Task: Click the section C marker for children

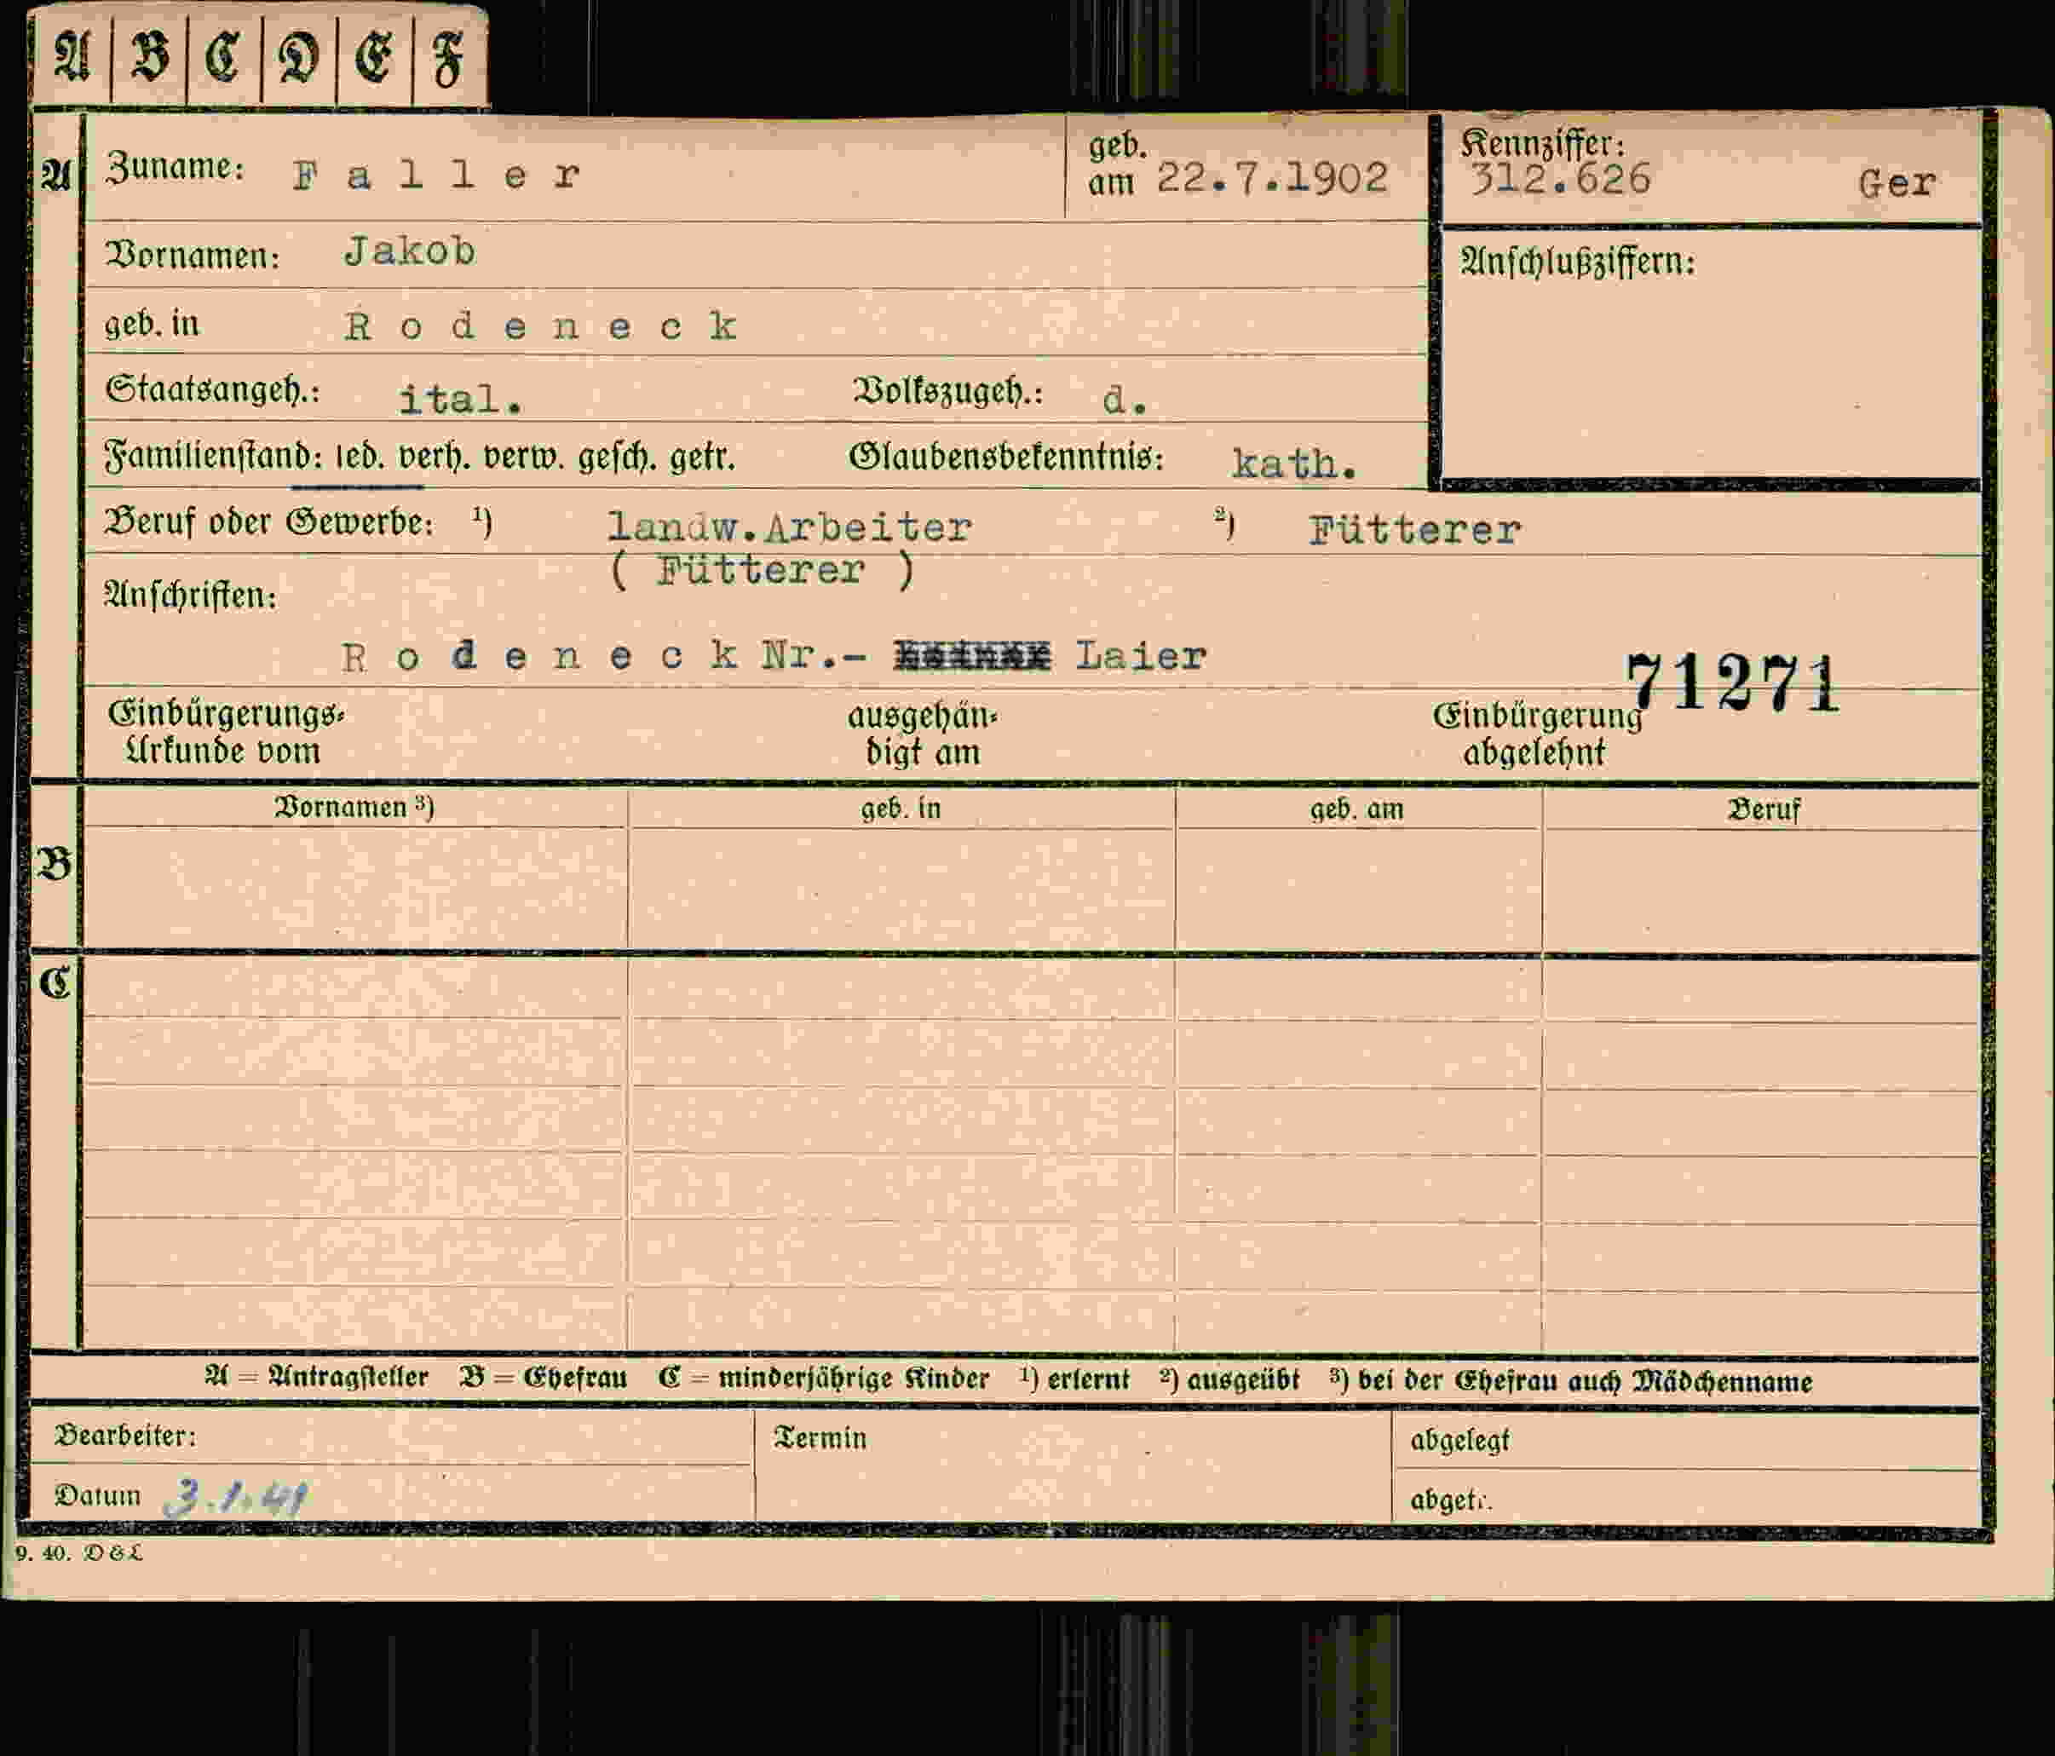Action: [x=55, y=982]
